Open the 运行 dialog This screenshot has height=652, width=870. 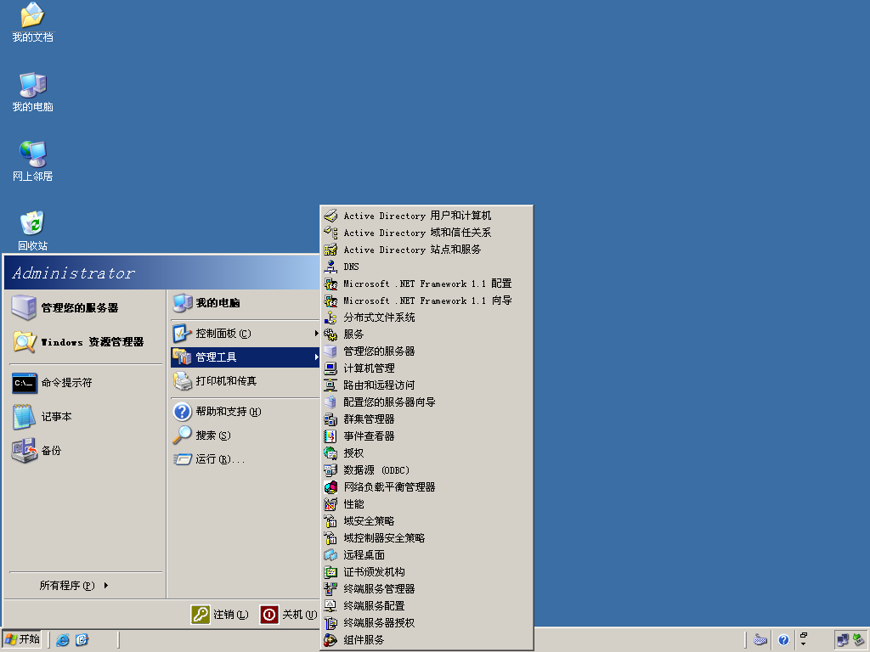coord(246,459)
